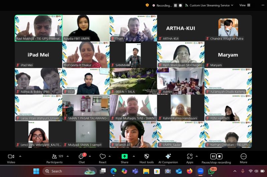Viewport: 267px width, 177px height.
Task: Stop recording in bottom toolbar
Action: pyautogui.click(x=220, y=156)
